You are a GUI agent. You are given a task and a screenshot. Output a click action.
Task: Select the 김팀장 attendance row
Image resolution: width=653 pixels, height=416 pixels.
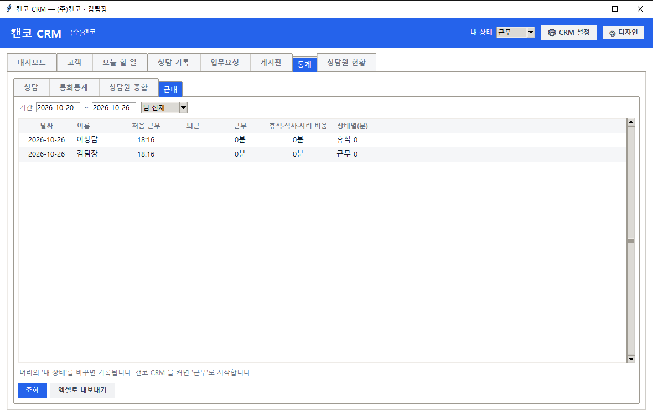[322, 154]
